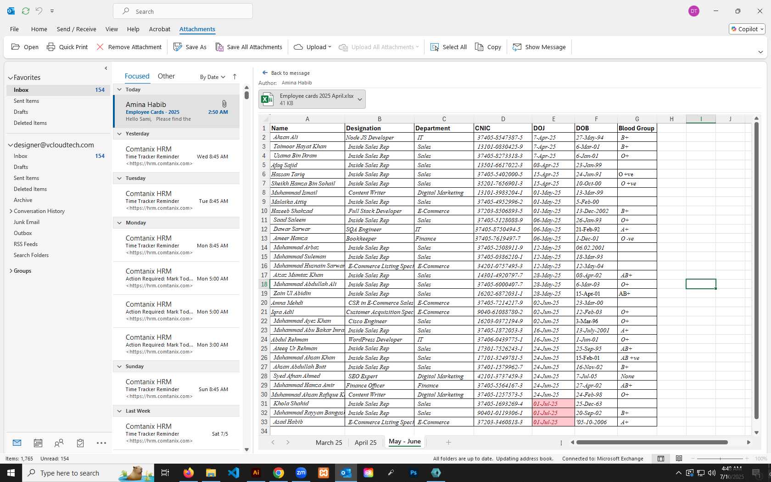Click the Outlook Search box

[x=183, y=11]
